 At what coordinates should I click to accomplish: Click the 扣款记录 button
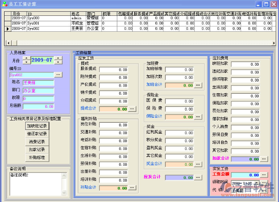[37, 149]
